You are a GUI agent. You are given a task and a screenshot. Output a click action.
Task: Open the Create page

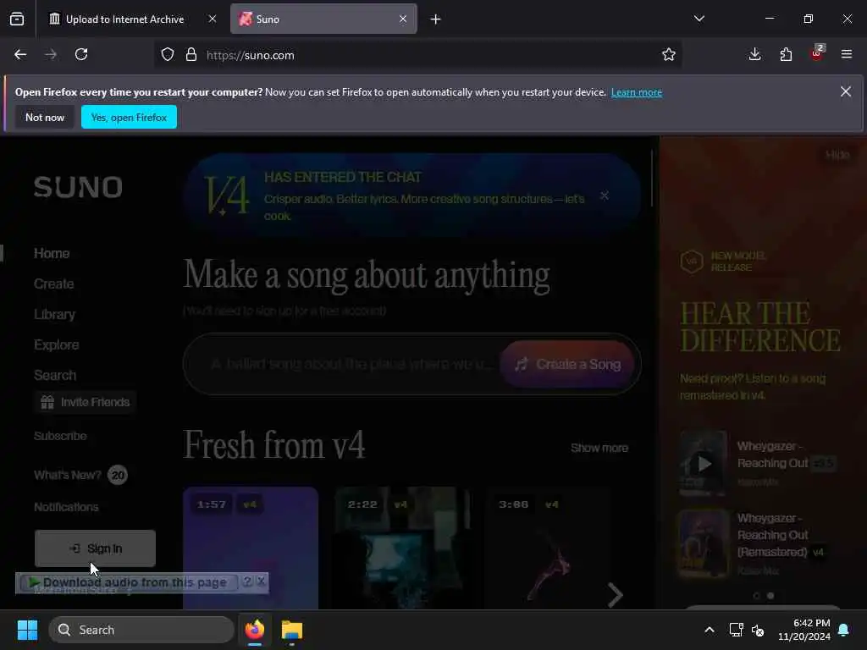pos(53,284)
